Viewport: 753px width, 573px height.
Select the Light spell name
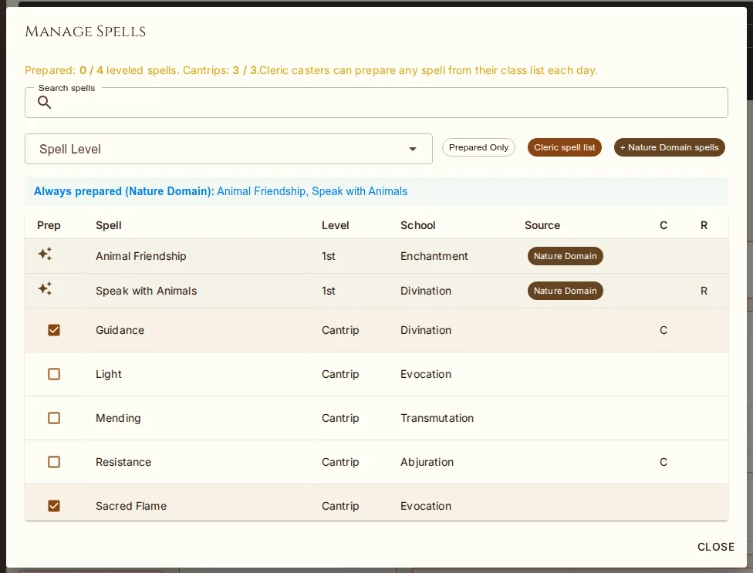tap(109, 374)
